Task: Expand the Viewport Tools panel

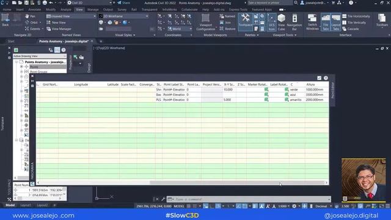Action: [x=285, y=35]
